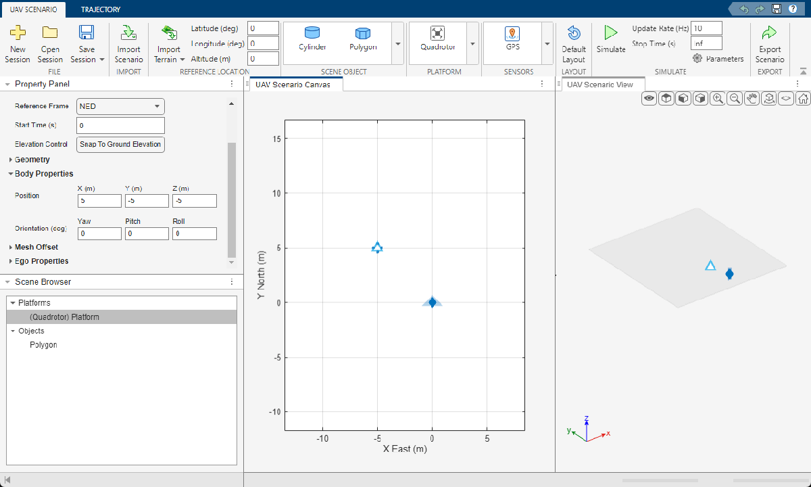
Task: Restore home view in Scenario View
Action: pyautogui.click(x=803, y=99)
